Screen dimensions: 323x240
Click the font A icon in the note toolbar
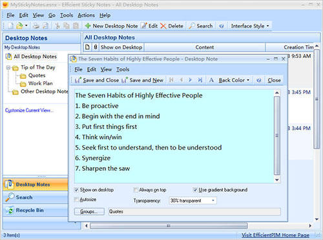click(x=211, y=80)
